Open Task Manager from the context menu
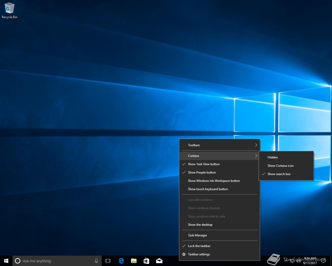Image resolution: width=332 pixels, height=266 pixels. click(197, 235)
